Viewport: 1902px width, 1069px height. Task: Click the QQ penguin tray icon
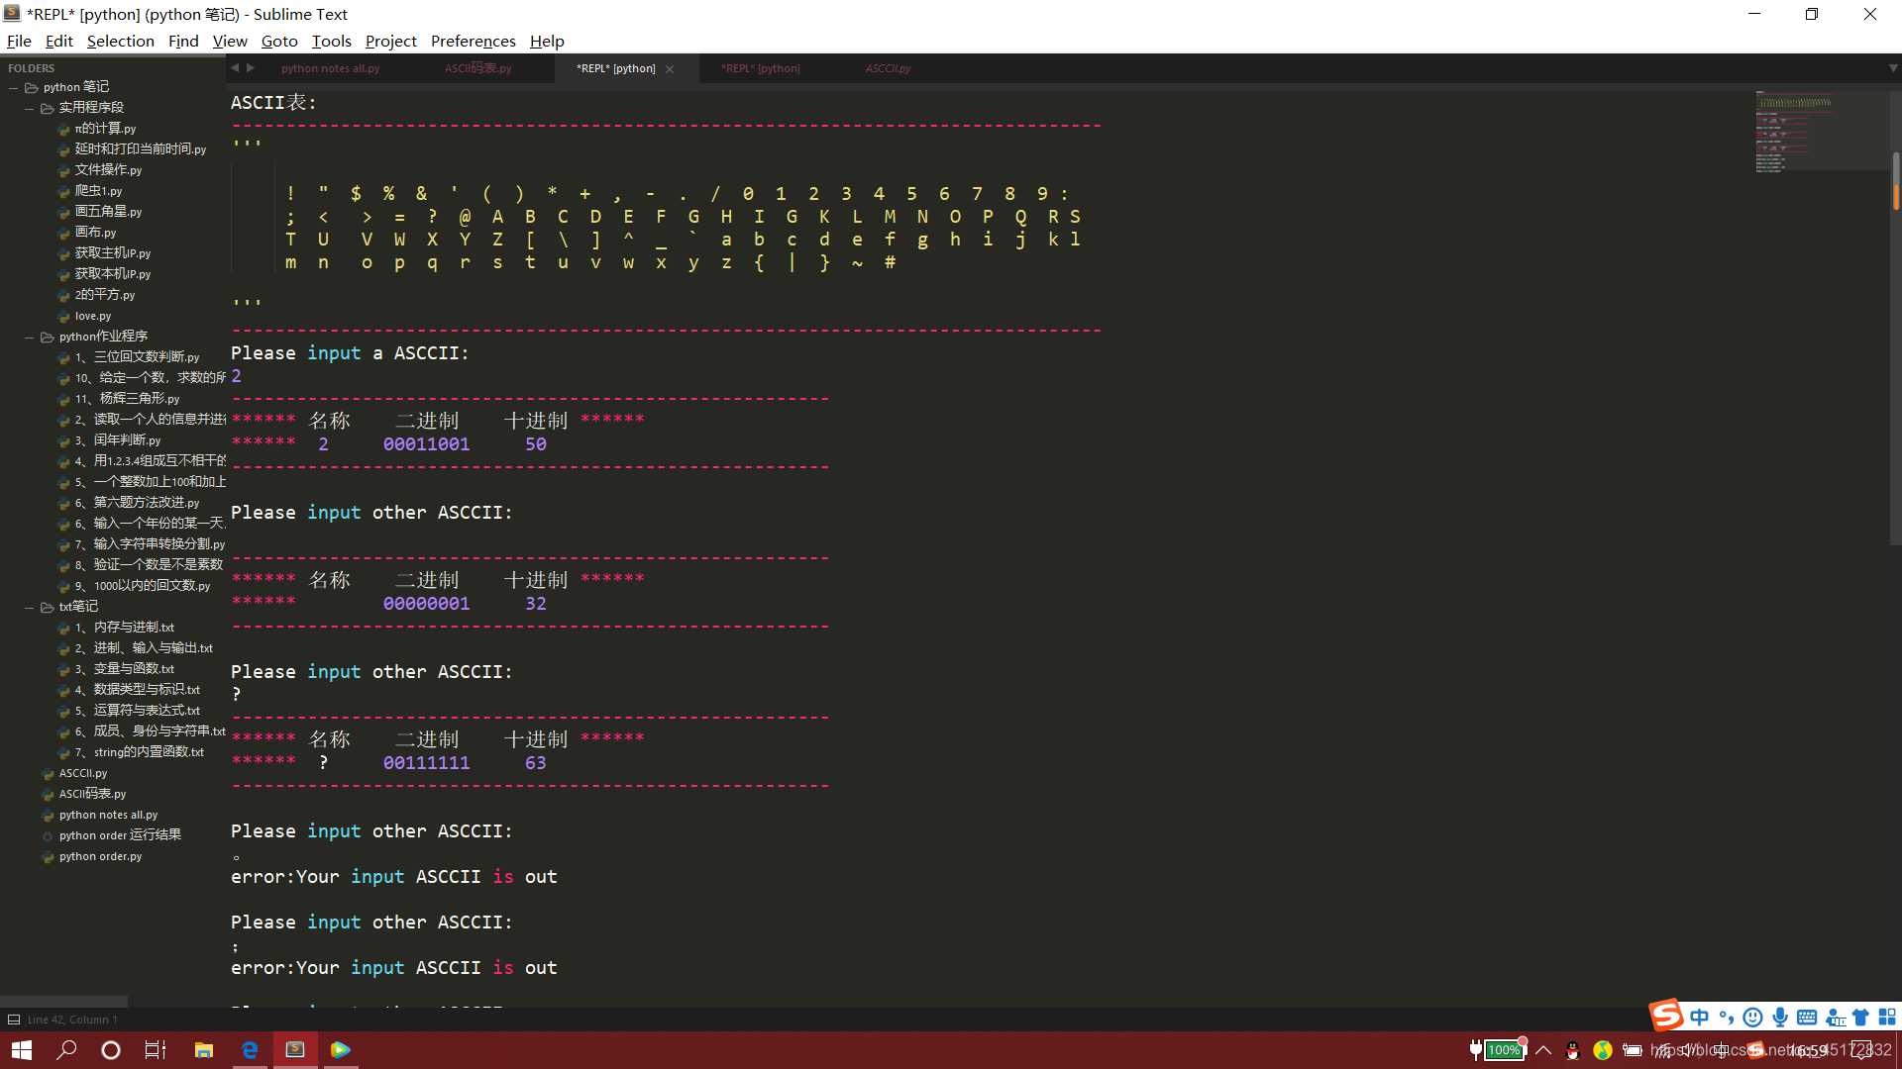[x=1572, y=1050]
